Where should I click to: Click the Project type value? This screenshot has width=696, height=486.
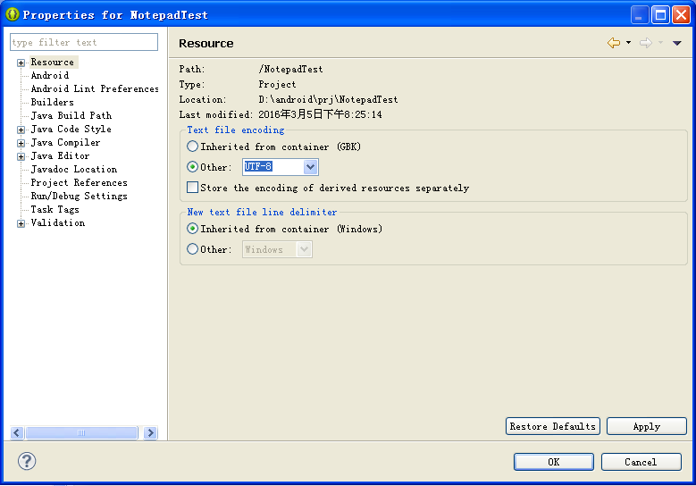click(277, 84)
